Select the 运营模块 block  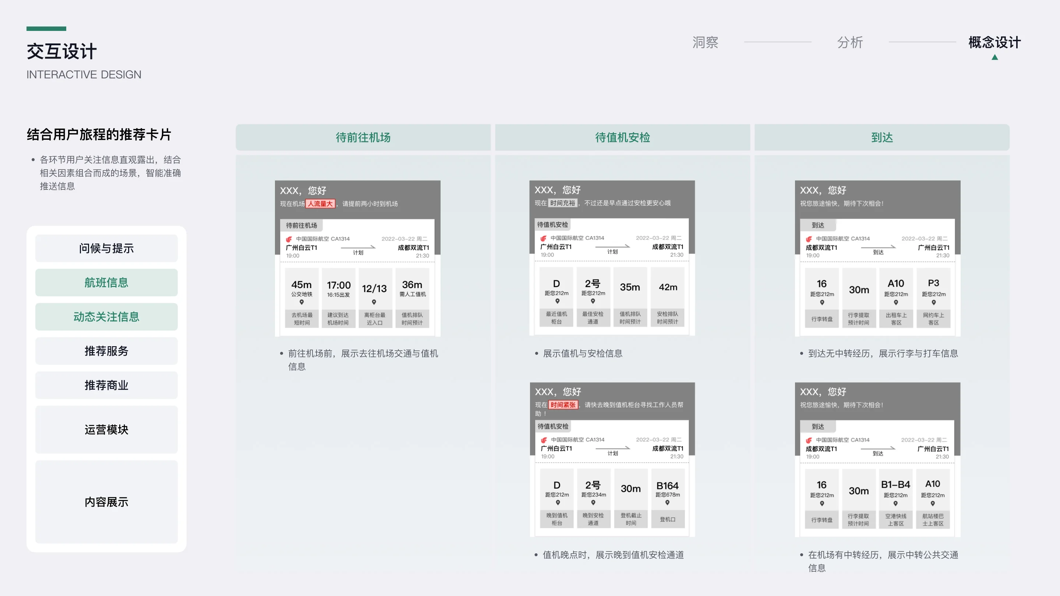(x=107, y=429)
